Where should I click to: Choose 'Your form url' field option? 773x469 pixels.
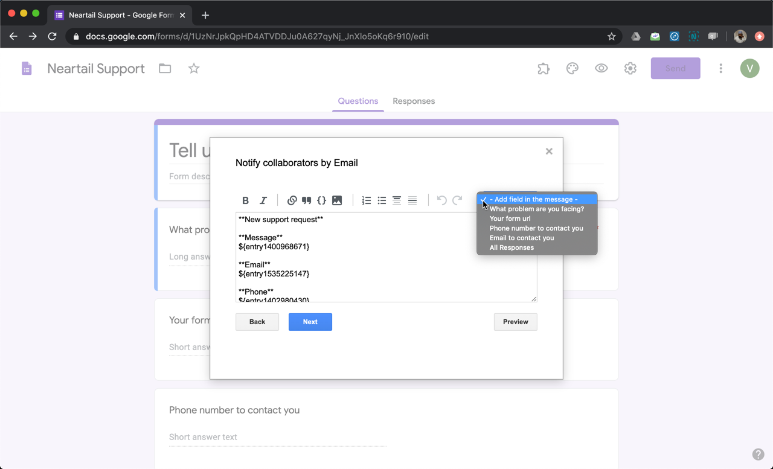[x=537, y=219]
